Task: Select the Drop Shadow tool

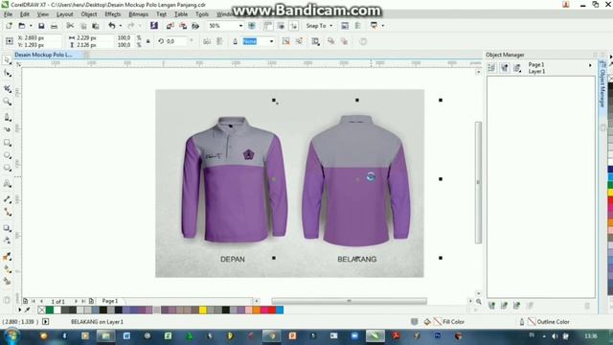Action: (x=7, y=228)
